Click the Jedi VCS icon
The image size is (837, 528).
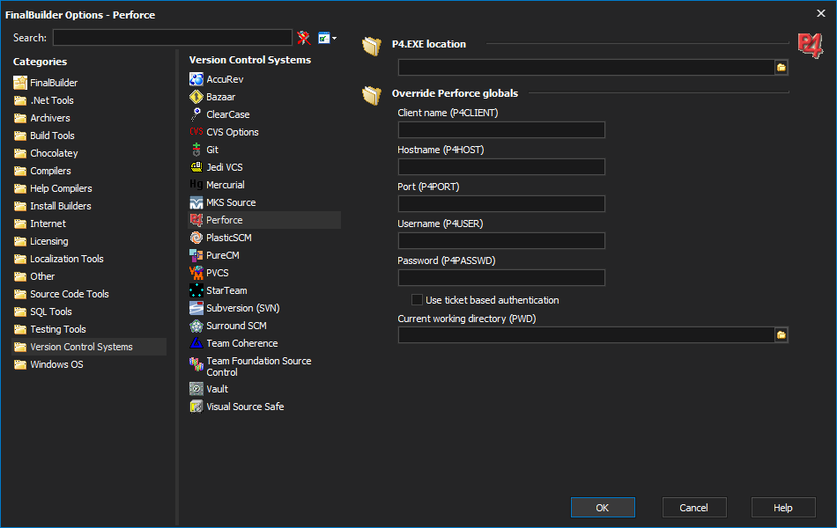tap(196, 167)
